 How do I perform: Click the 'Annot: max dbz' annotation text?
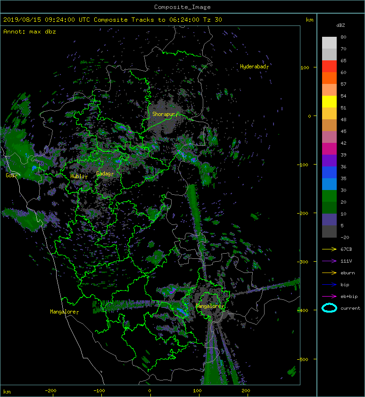click(x=30, y=32)
